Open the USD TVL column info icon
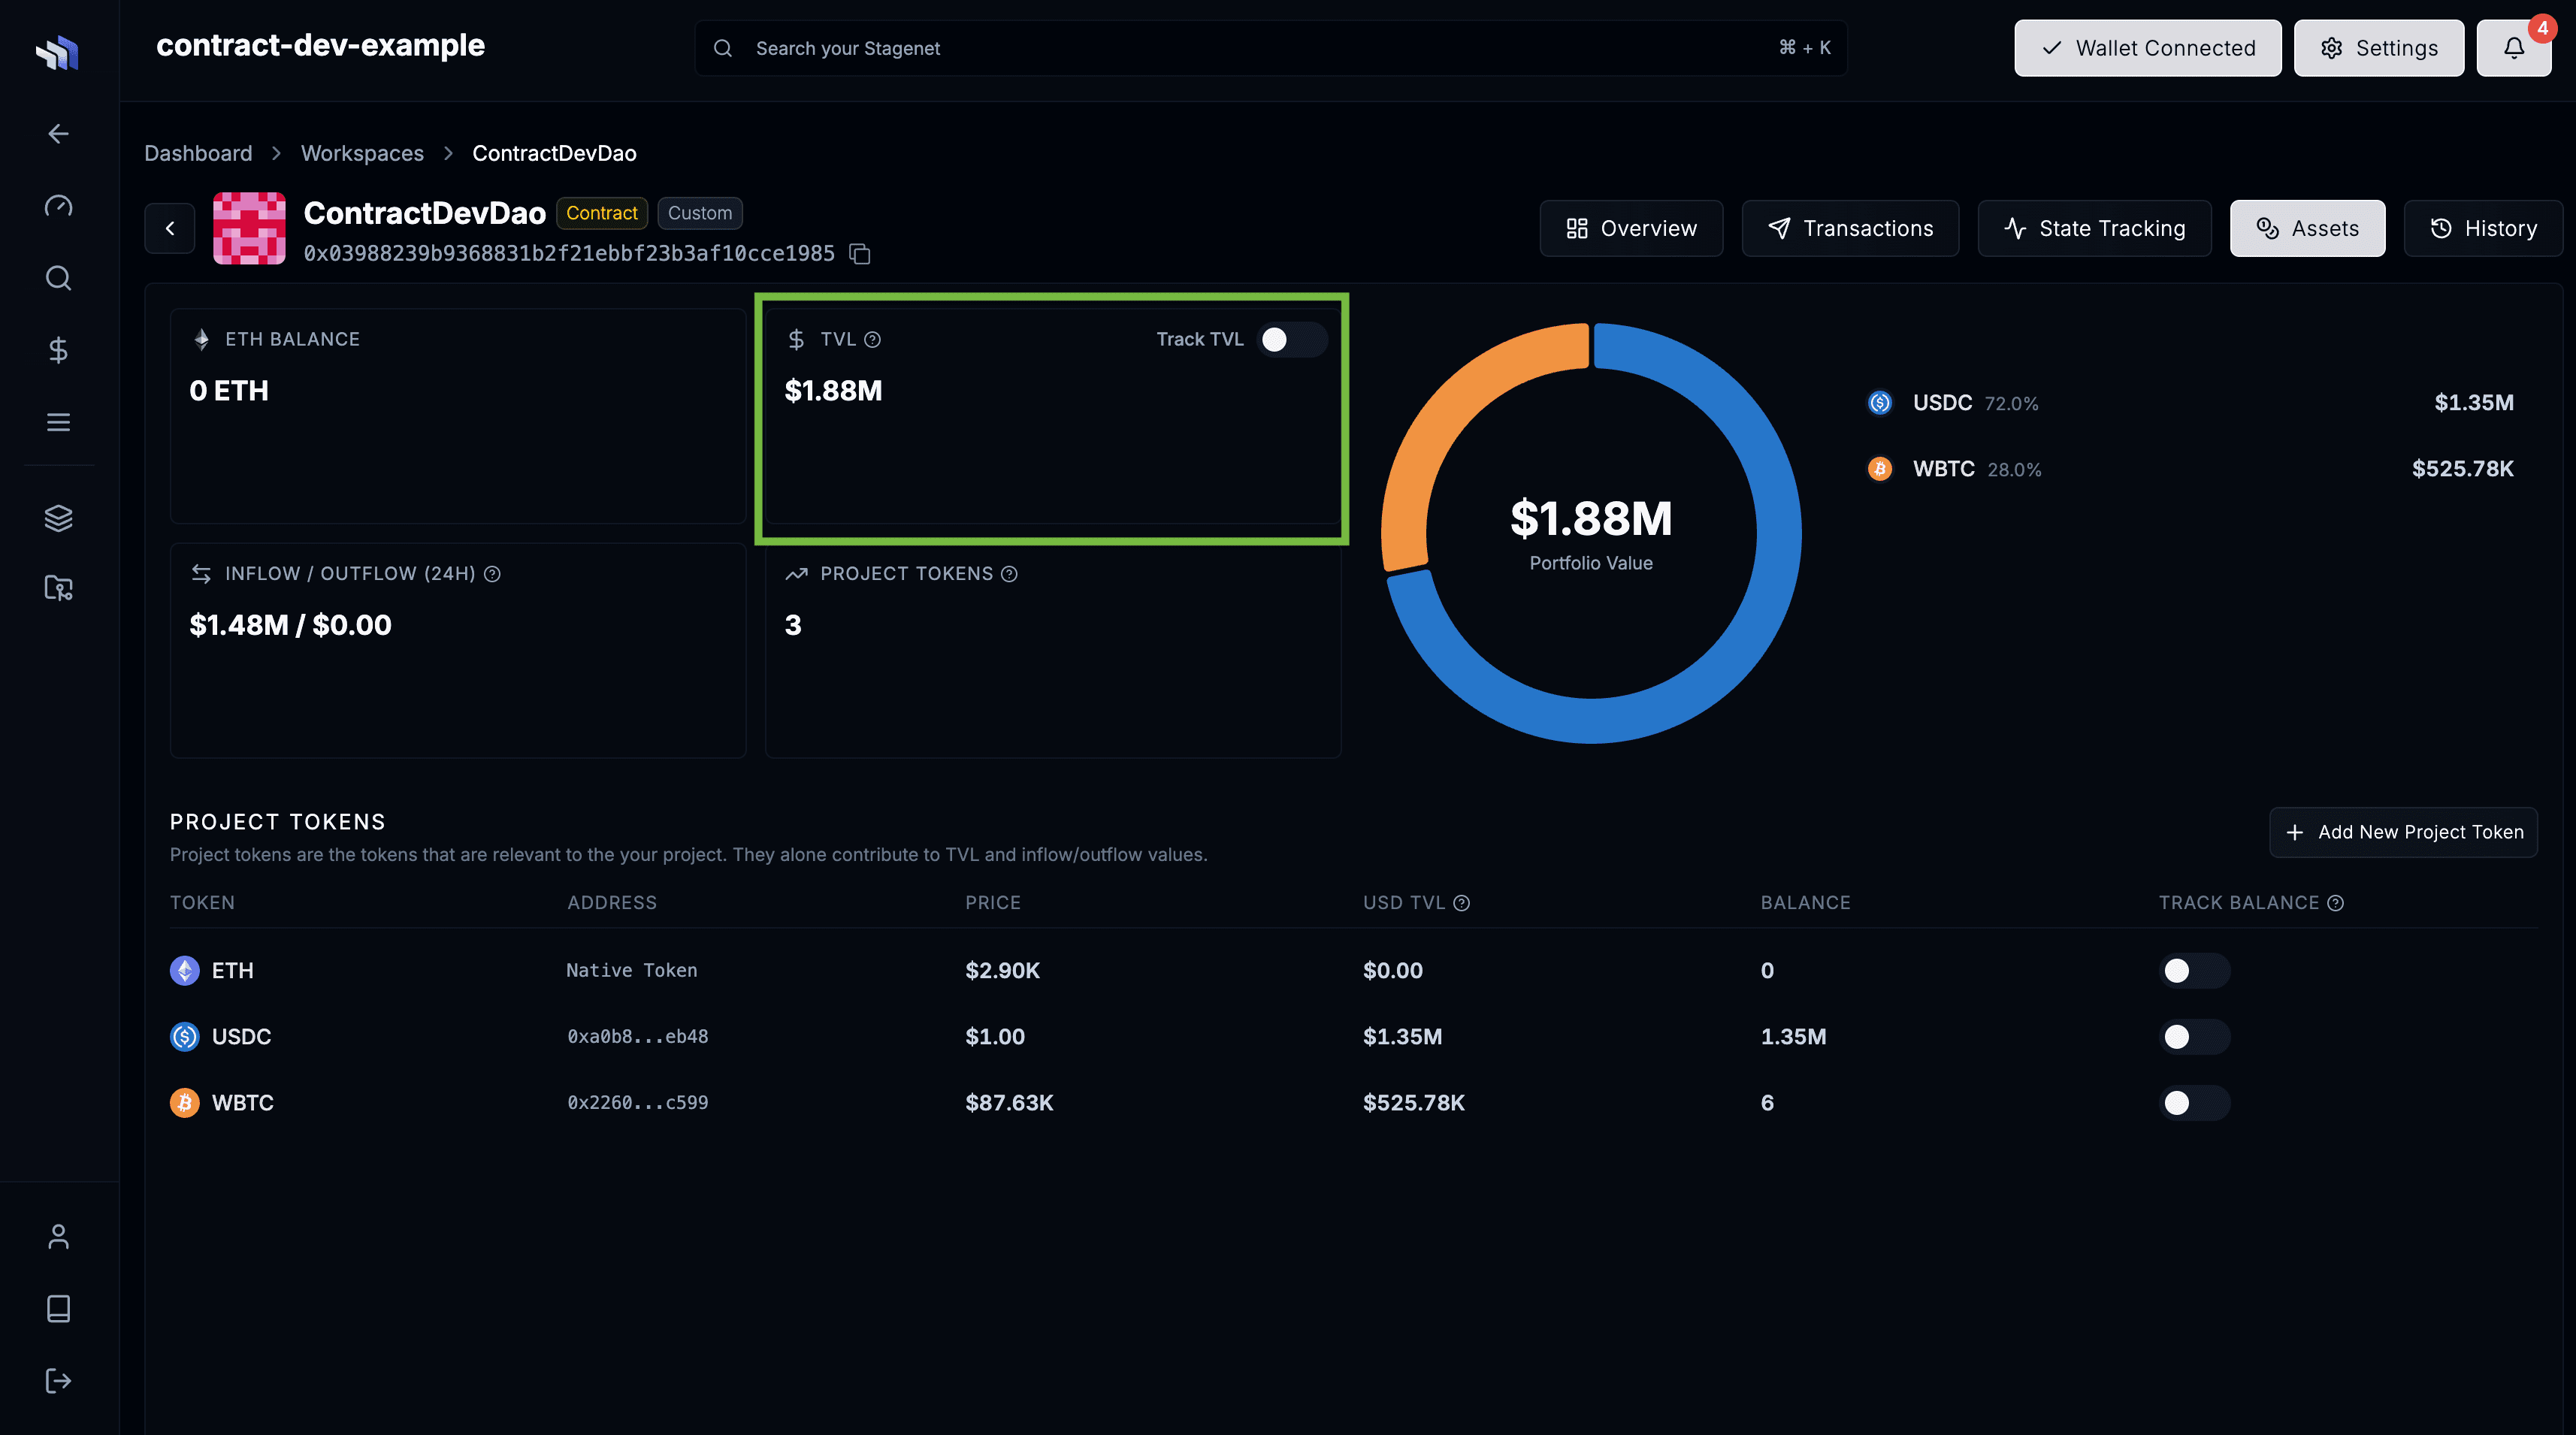The image size is (2576, 1435). pyautogui.click(x=1461, y=902)
